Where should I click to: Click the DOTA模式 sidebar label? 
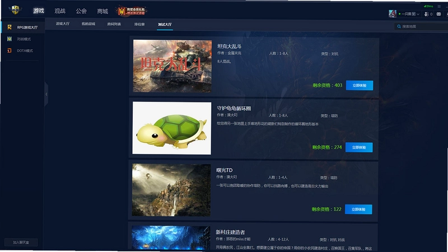coord(25,50)
